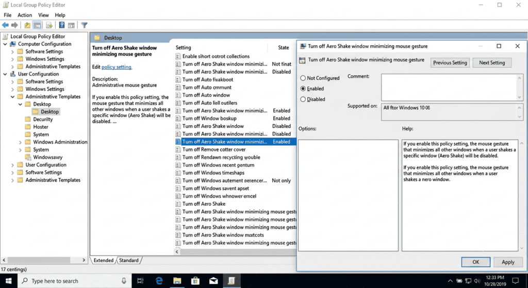The image size is (528, 288).
Task: Open Task View from the taskbar
Action: [x=140, y=281]
